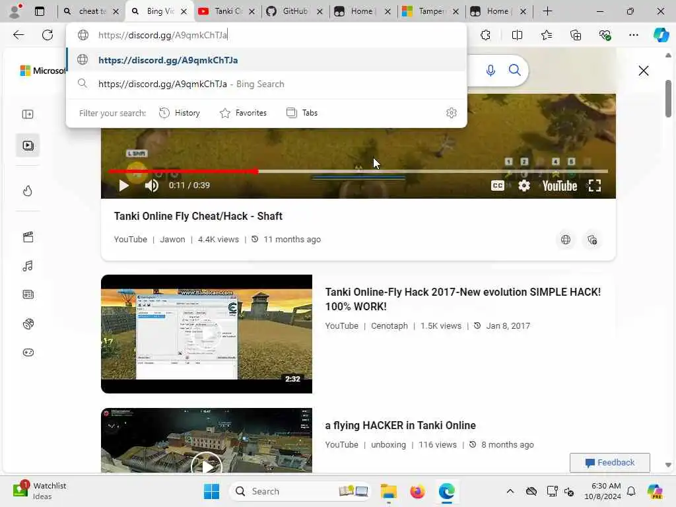
Task: Toggle fullscreen on the video player
Action: 595,186
